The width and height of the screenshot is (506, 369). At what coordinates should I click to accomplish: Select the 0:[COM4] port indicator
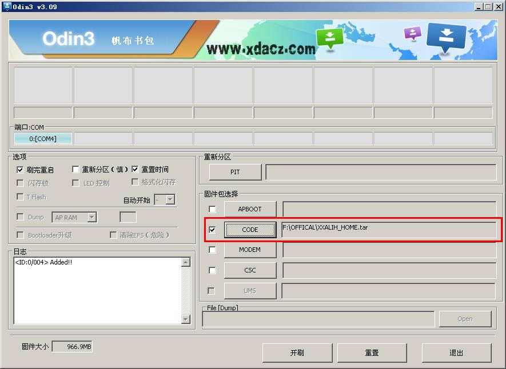(43, 138)
